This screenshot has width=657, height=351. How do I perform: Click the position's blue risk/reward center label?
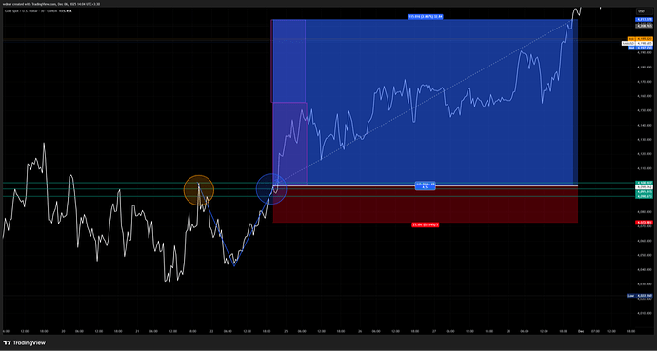[x=426, y=185]
